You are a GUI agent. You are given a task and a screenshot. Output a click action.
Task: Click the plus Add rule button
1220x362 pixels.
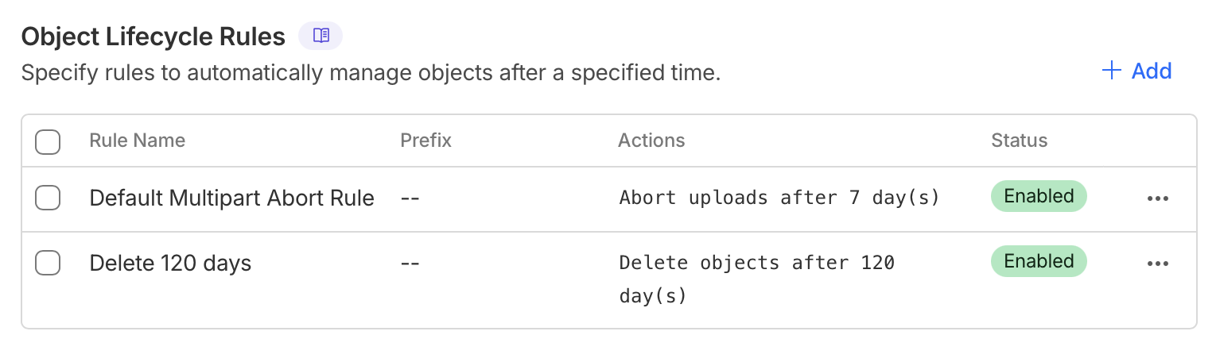(1137, 71)
